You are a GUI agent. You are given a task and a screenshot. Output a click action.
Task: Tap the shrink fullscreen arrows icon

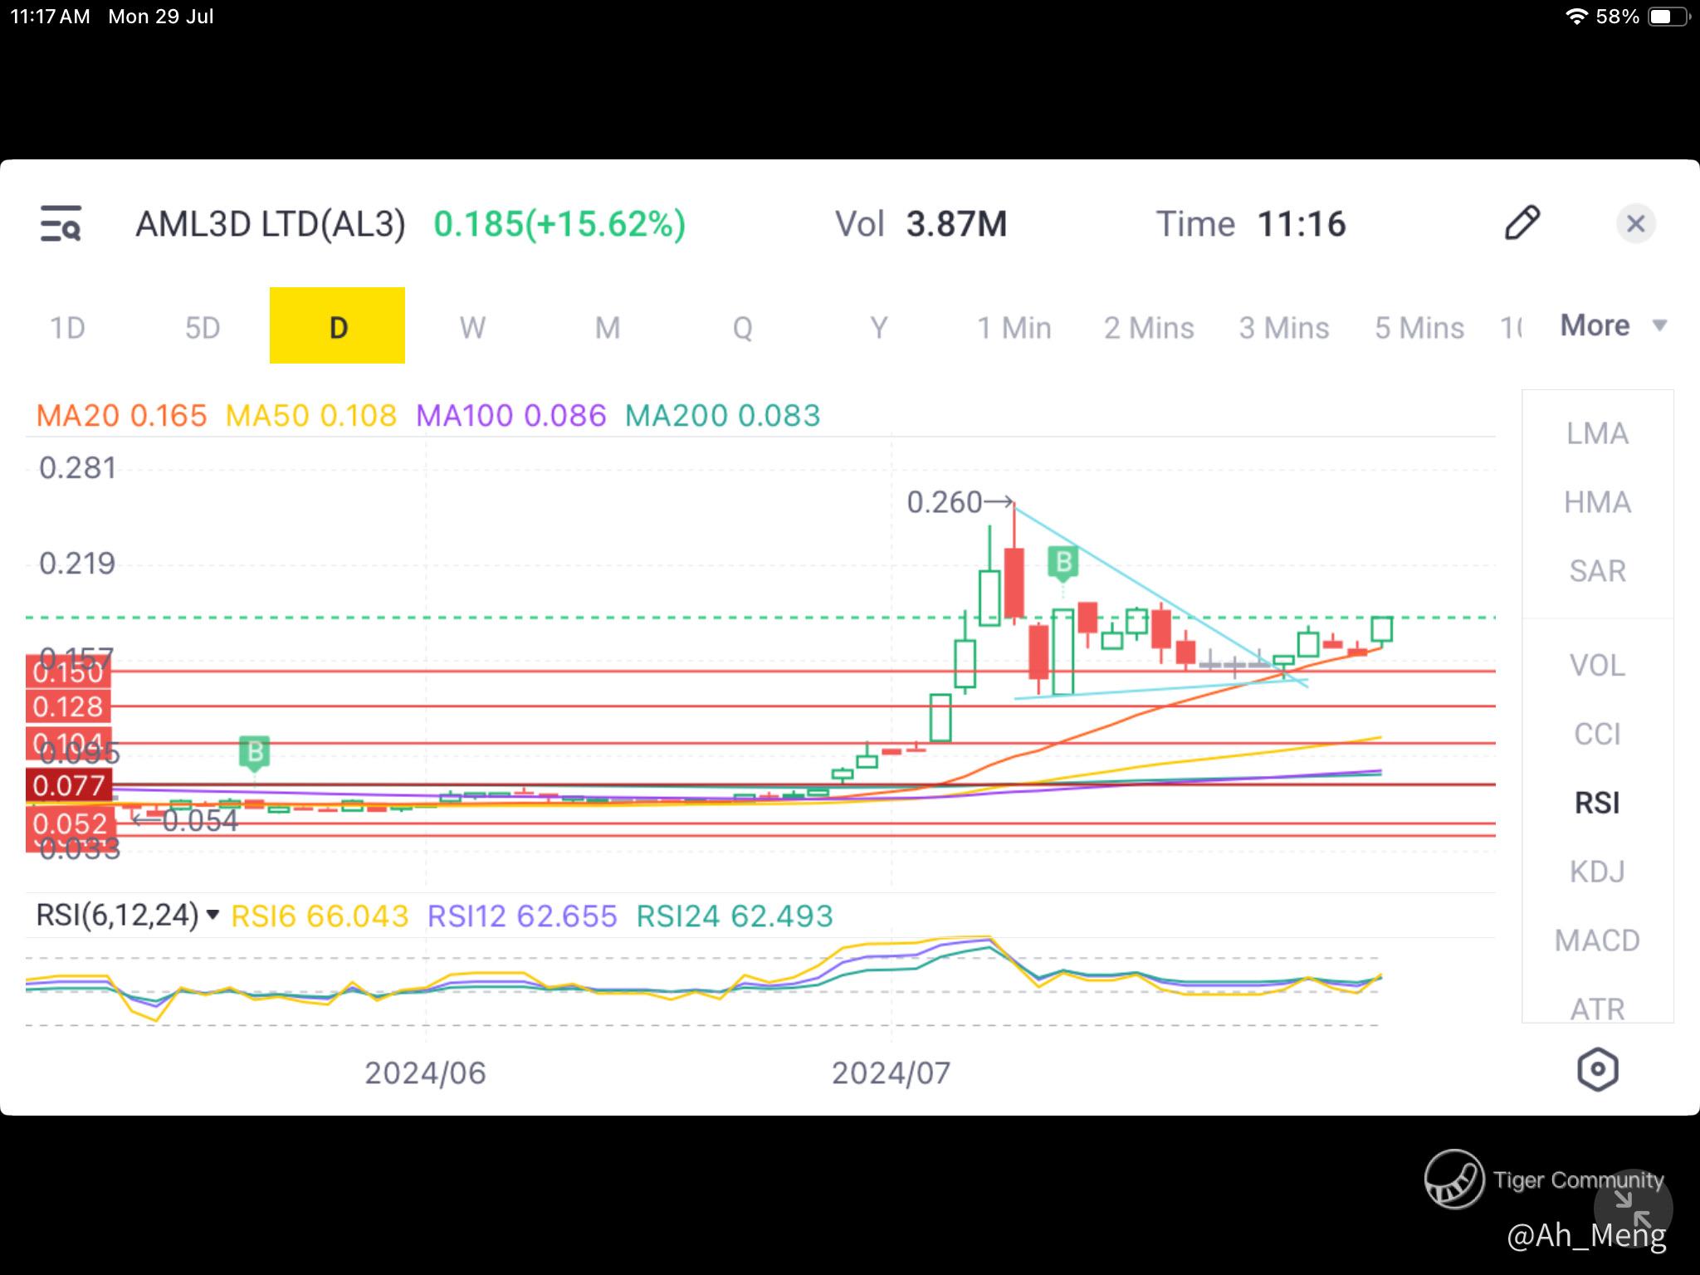point(1633,1208)
